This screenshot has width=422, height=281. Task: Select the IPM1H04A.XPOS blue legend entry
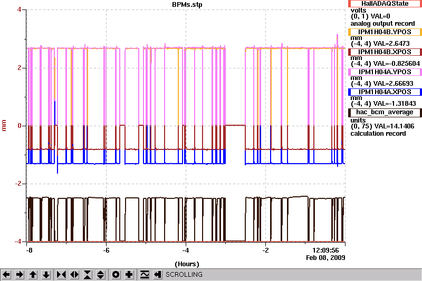pos(385,92)
